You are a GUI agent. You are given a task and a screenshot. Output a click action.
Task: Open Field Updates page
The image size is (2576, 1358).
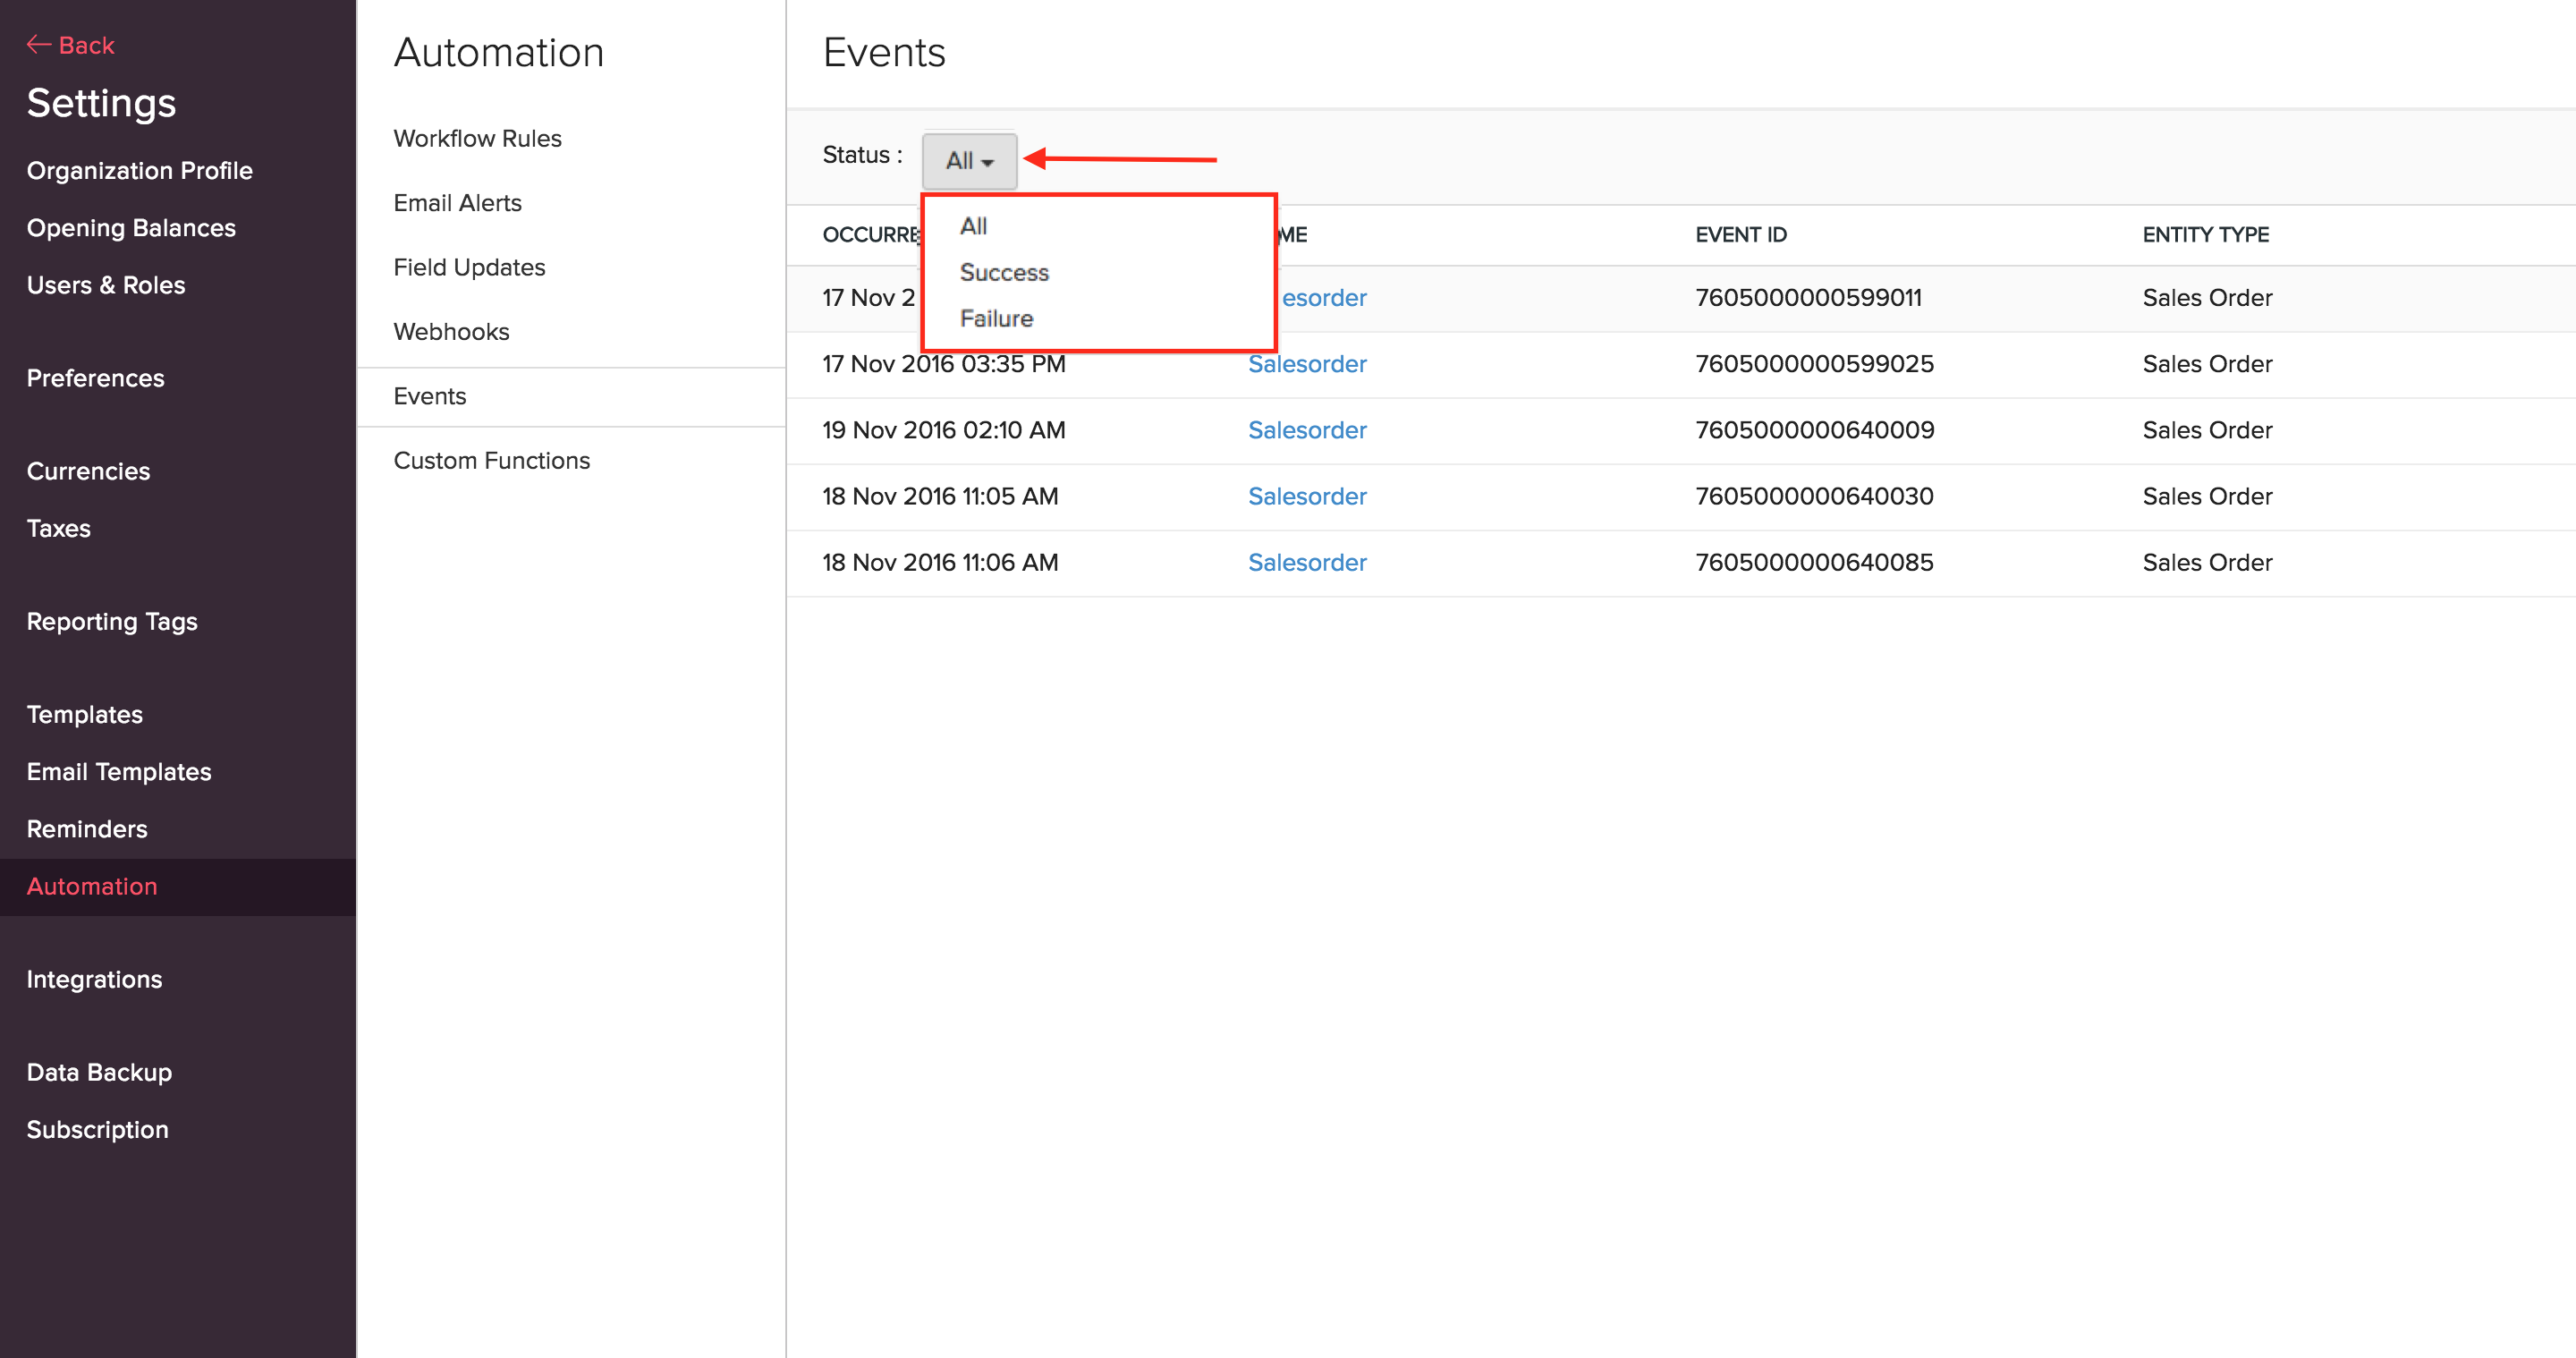point(468,267)
